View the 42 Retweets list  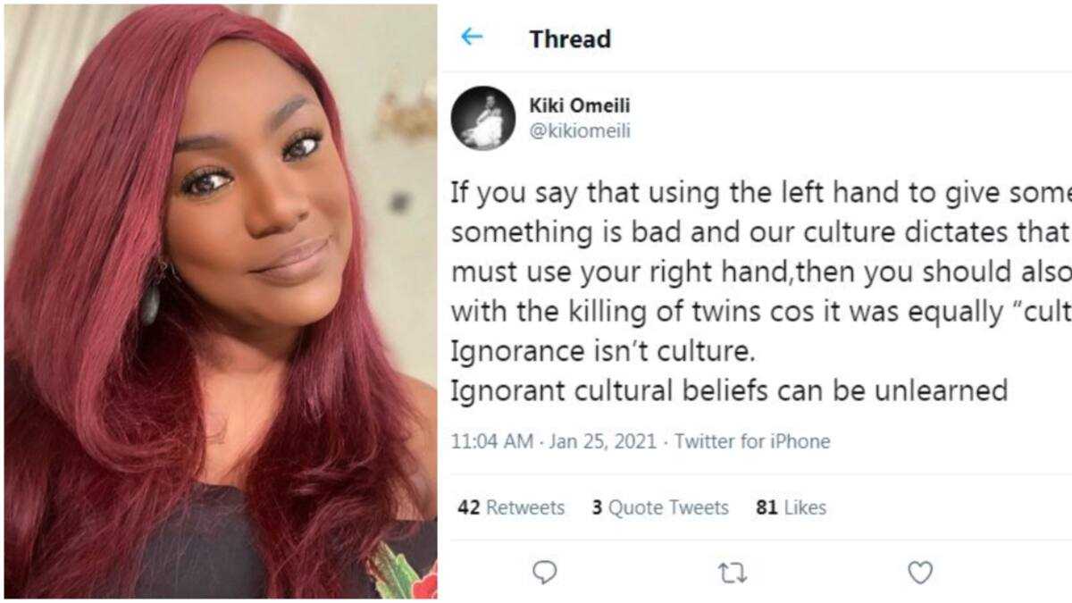(511, 507)
